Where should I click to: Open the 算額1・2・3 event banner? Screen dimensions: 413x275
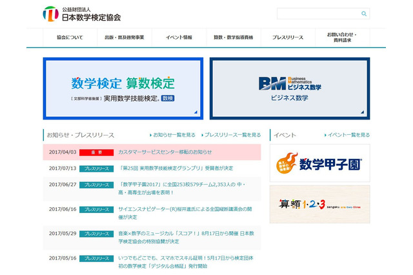pos(320,204)
